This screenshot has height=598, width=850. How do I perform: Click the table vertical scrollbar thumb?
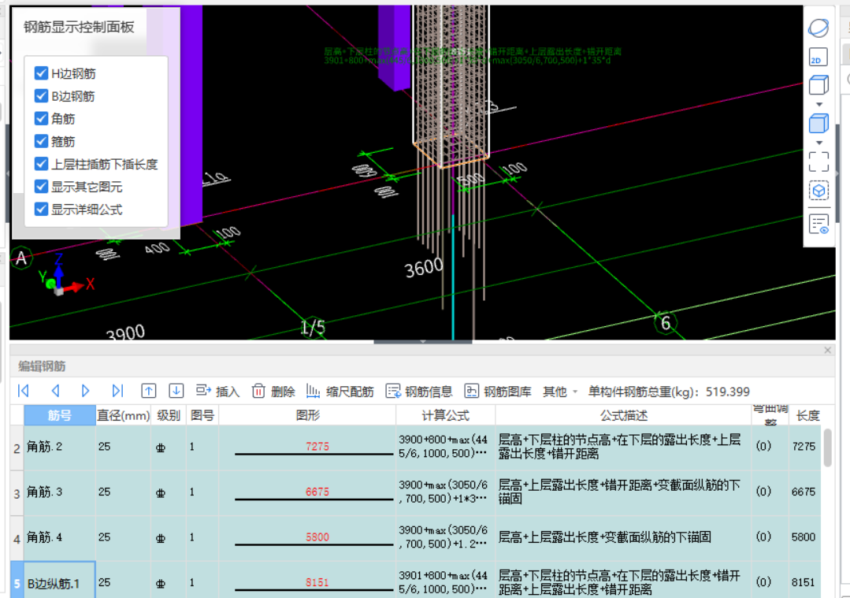[x=827, y=448]
